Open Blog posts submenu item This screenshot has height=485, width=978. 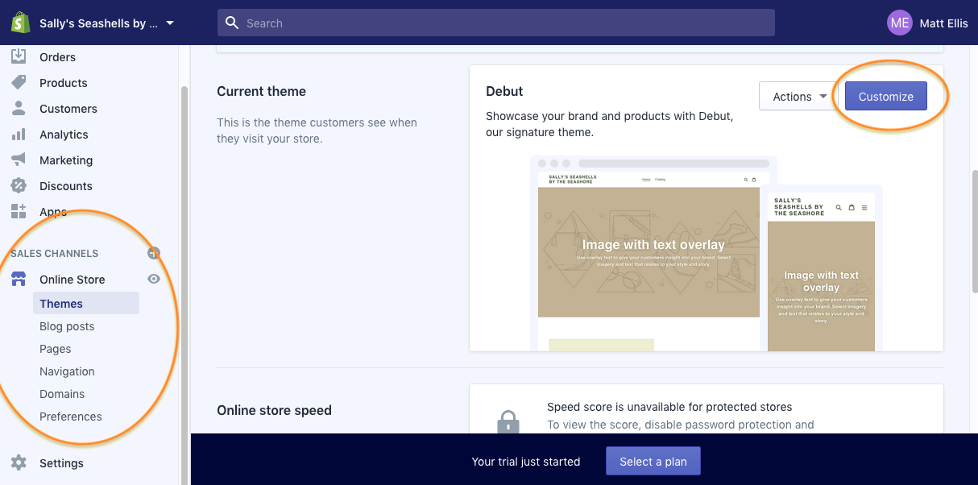(67, 326)
